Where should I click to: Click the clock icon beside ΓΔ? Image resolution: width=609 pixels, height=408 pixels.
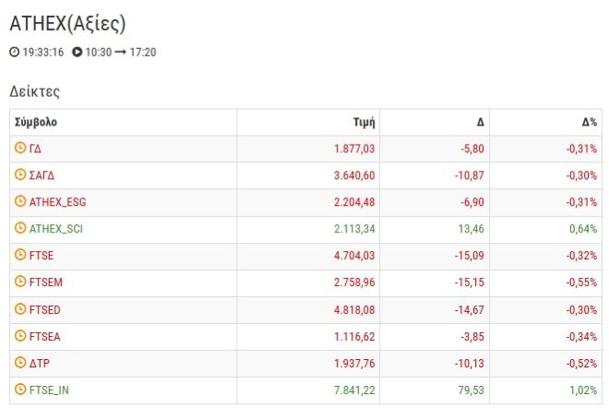click(20, 148)
